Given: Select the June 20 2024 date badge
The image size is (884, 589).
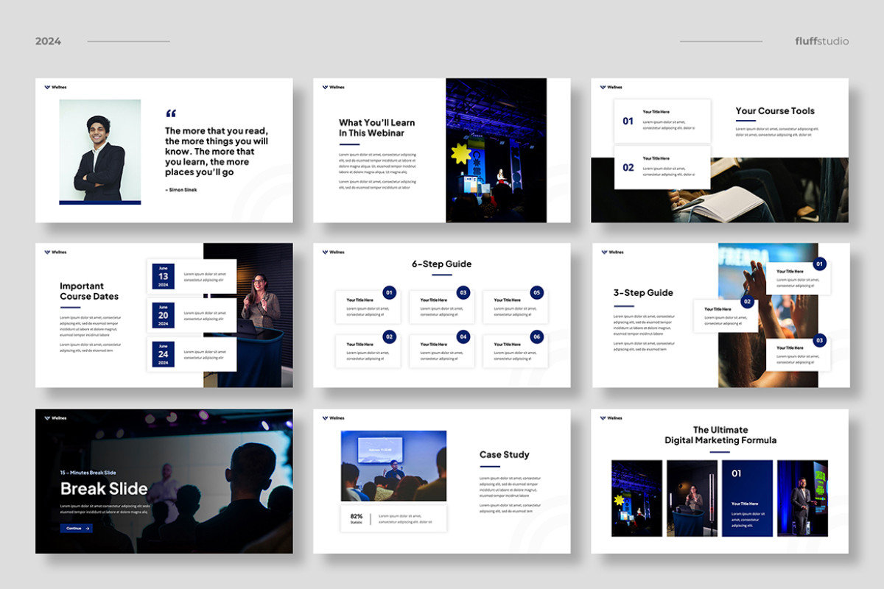Looking at the screenshot, I should tap(163, 315).
